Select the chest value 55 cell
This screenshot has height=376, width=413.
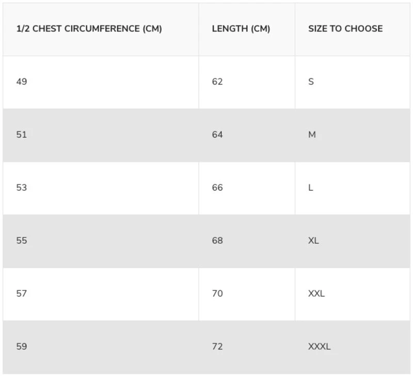(x=22, y=240)
